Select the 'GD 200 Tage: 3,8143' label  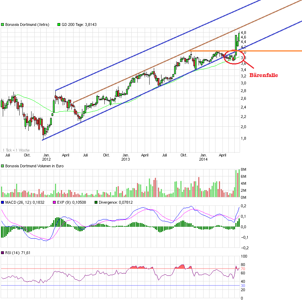coord(79,24)
